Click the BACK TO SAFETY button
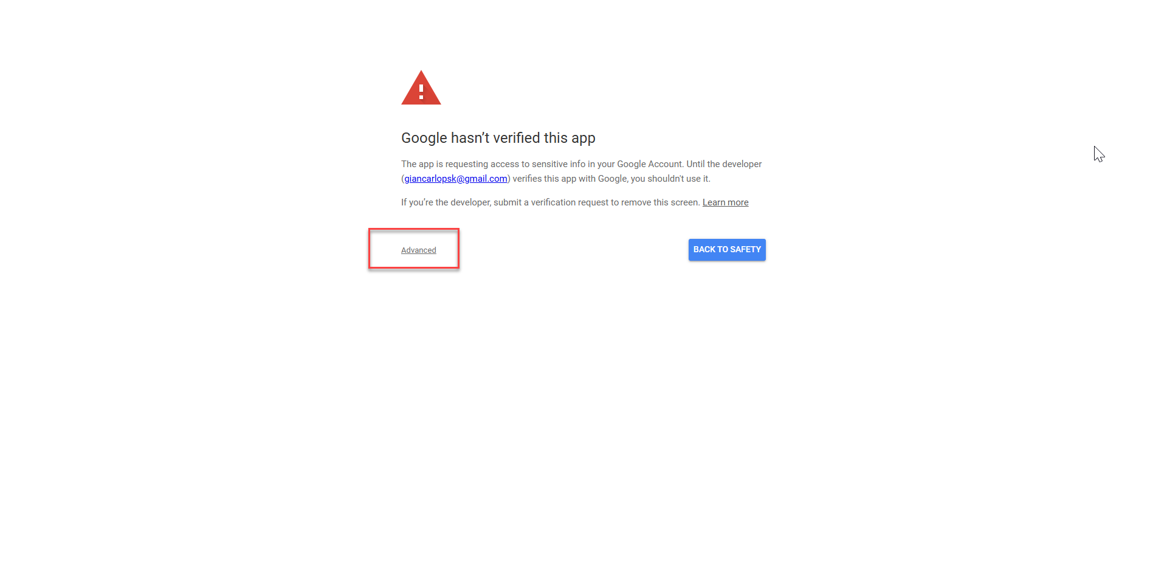1167x578 pixels. click(727, 250)
